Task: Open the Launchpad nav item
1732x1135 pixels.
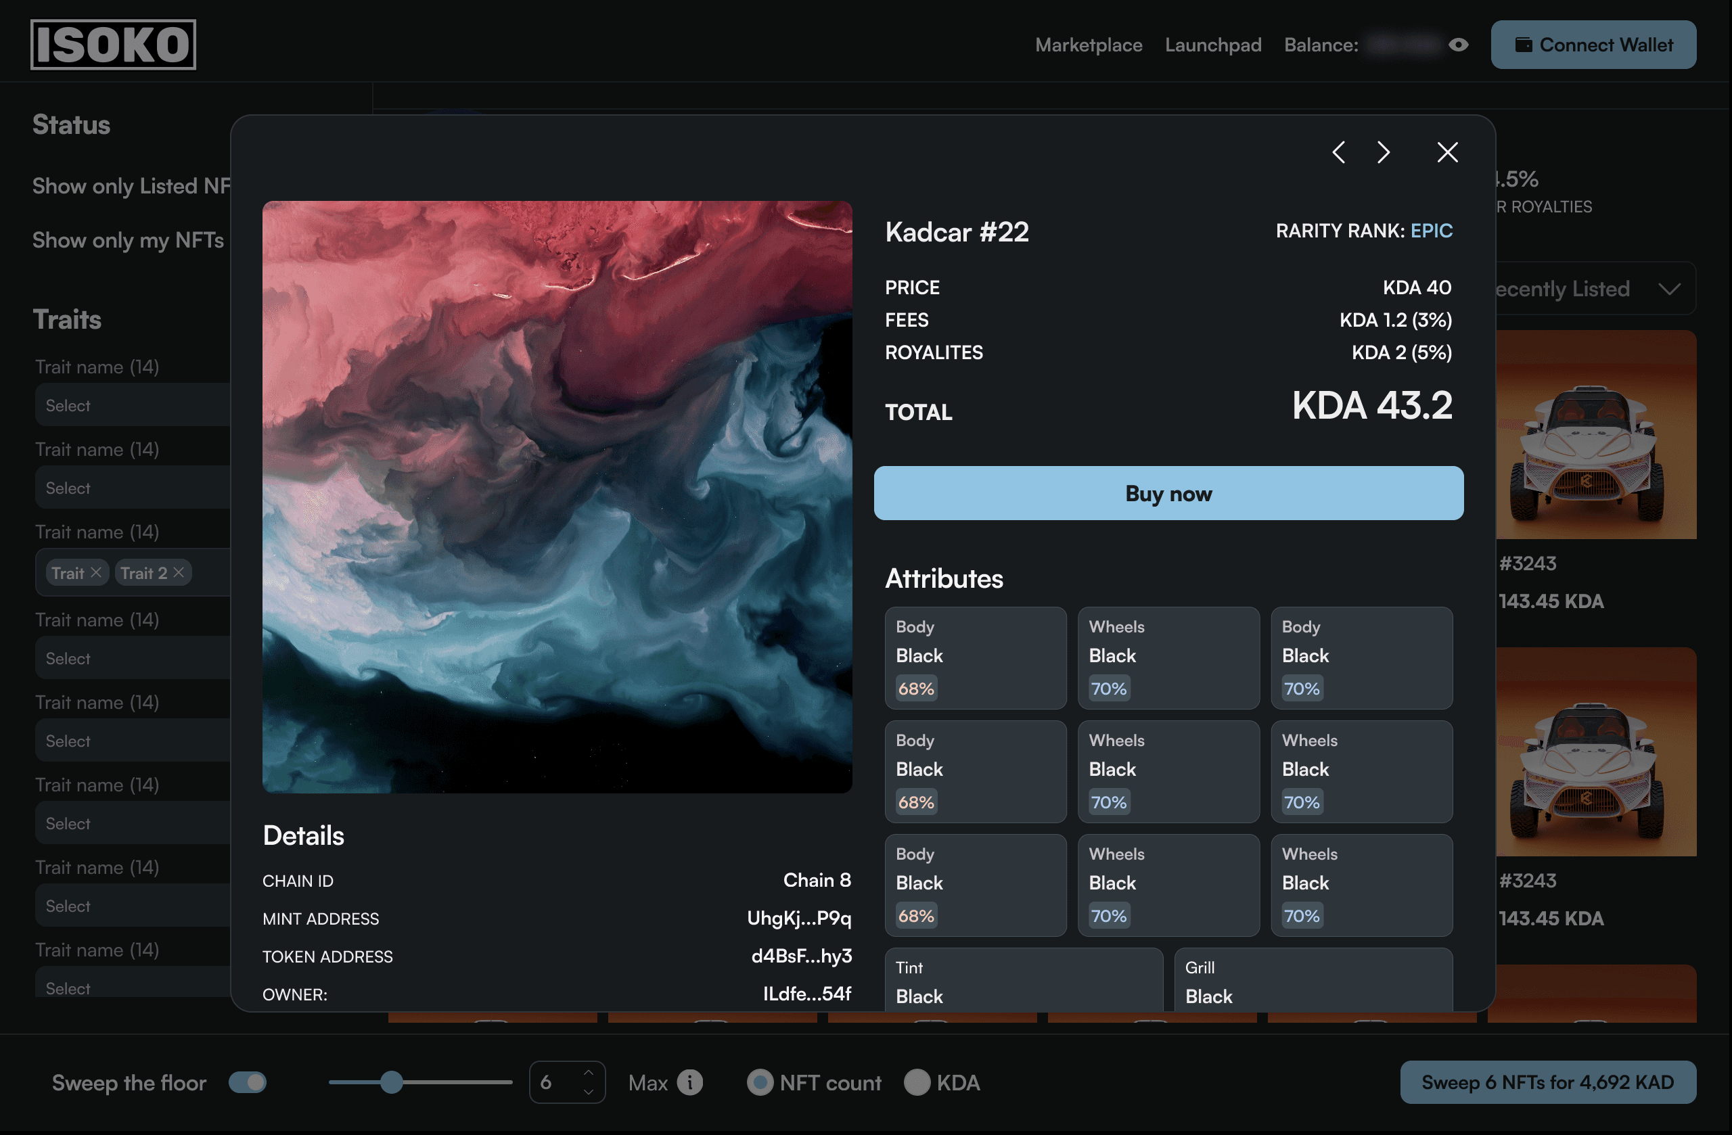Action: [1212, 45]
